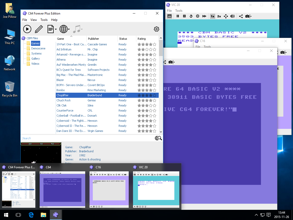Click the Task View taskbar button
Viewport: 293px width, 220px height.
tap(18, 215)
